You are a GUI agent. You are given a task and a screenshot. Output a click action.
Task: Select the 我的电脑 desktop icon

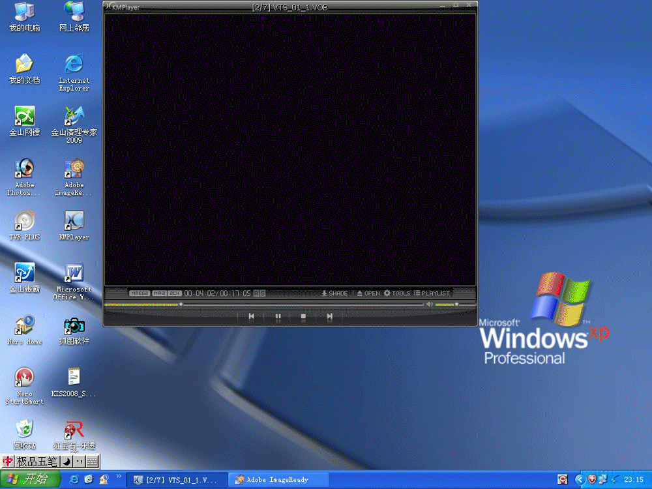click(25, 17)
